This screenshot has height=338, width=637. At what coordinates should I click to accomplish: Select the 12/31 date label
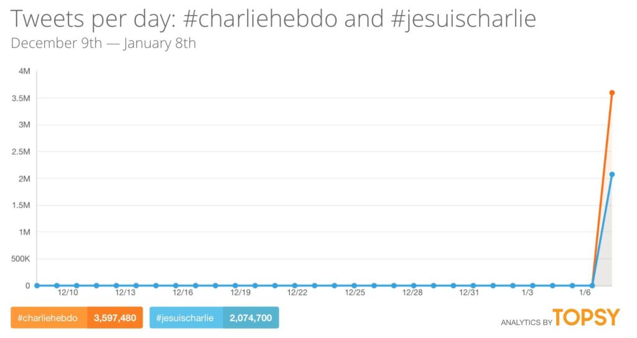pyautogui.click(x=470, y=293)
